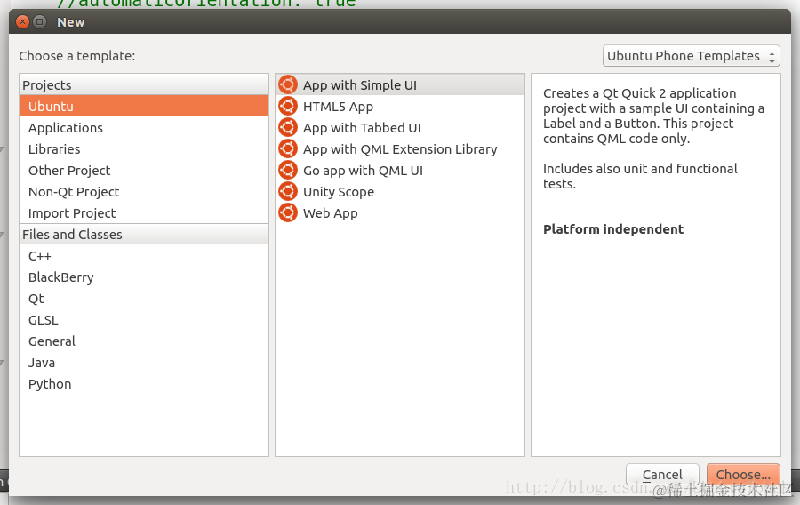Select Java file category
The width and height of the screenshot is (800, 505).
[144, 363]
